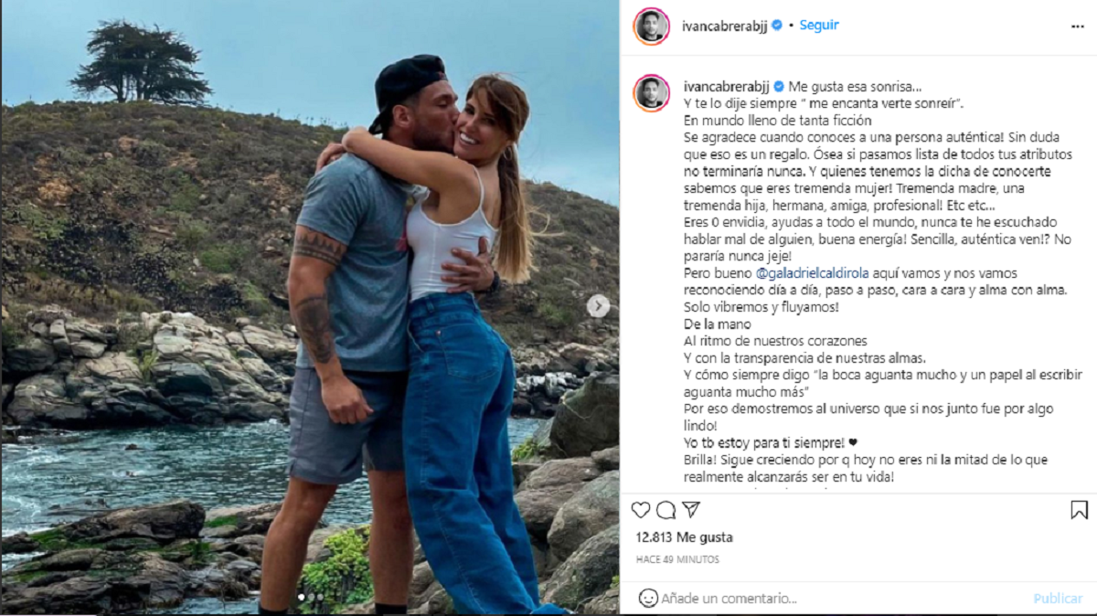Screen dimensions: 1097x616
Task: Save post with the bookmark icon
Action: [x=1080, y=510]
